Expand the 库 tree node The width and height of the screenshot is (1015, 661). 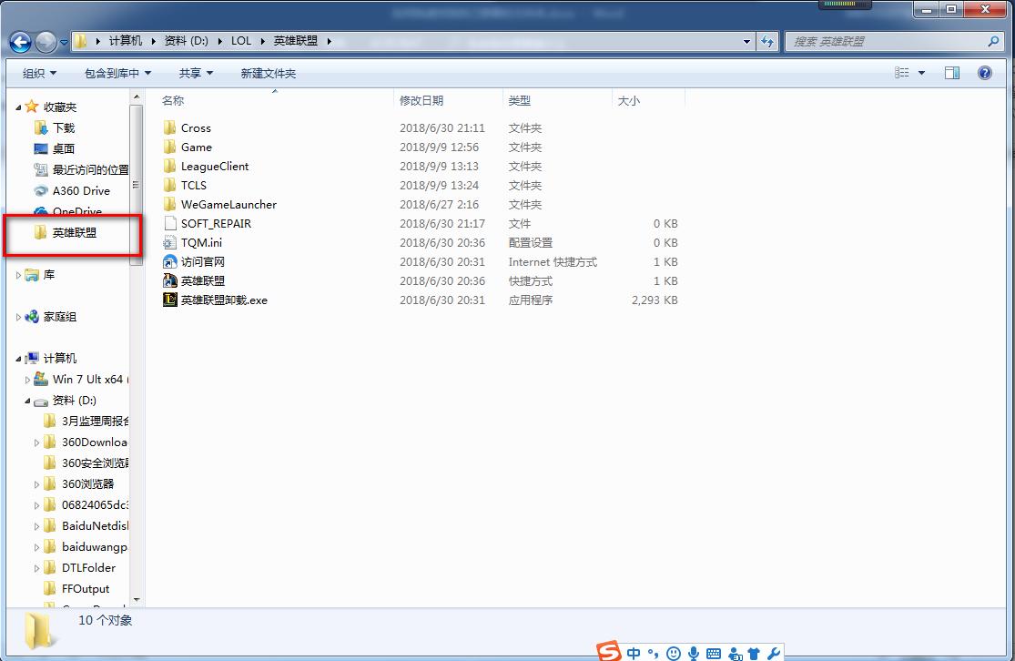pyautogui.click(x=19, y=275)
